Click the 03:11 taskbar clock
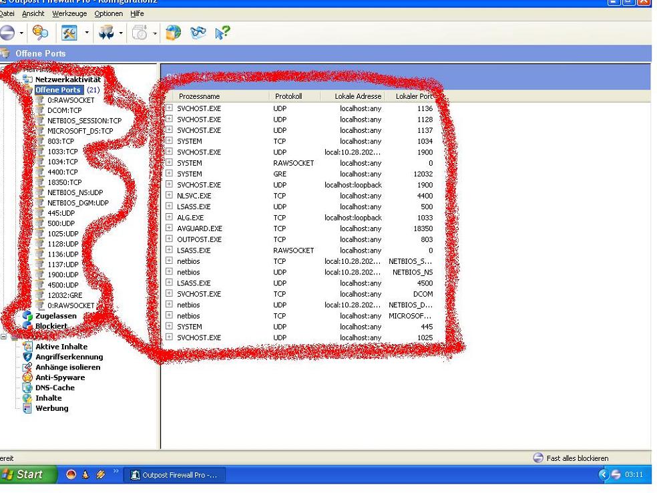This screenshot has width=657, height=493. coord(634,474)
